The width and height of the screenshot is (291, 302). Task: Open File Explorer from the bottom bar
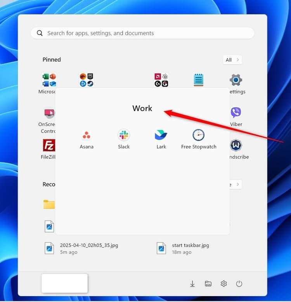(208, 284)
